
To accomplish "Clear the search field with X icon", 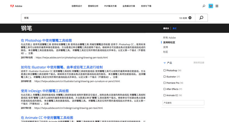I will pyautogui.click(x=190, y=18).
